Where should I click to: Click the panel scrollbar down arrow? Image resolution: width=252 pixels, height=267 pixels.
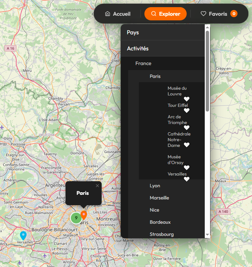207,235
